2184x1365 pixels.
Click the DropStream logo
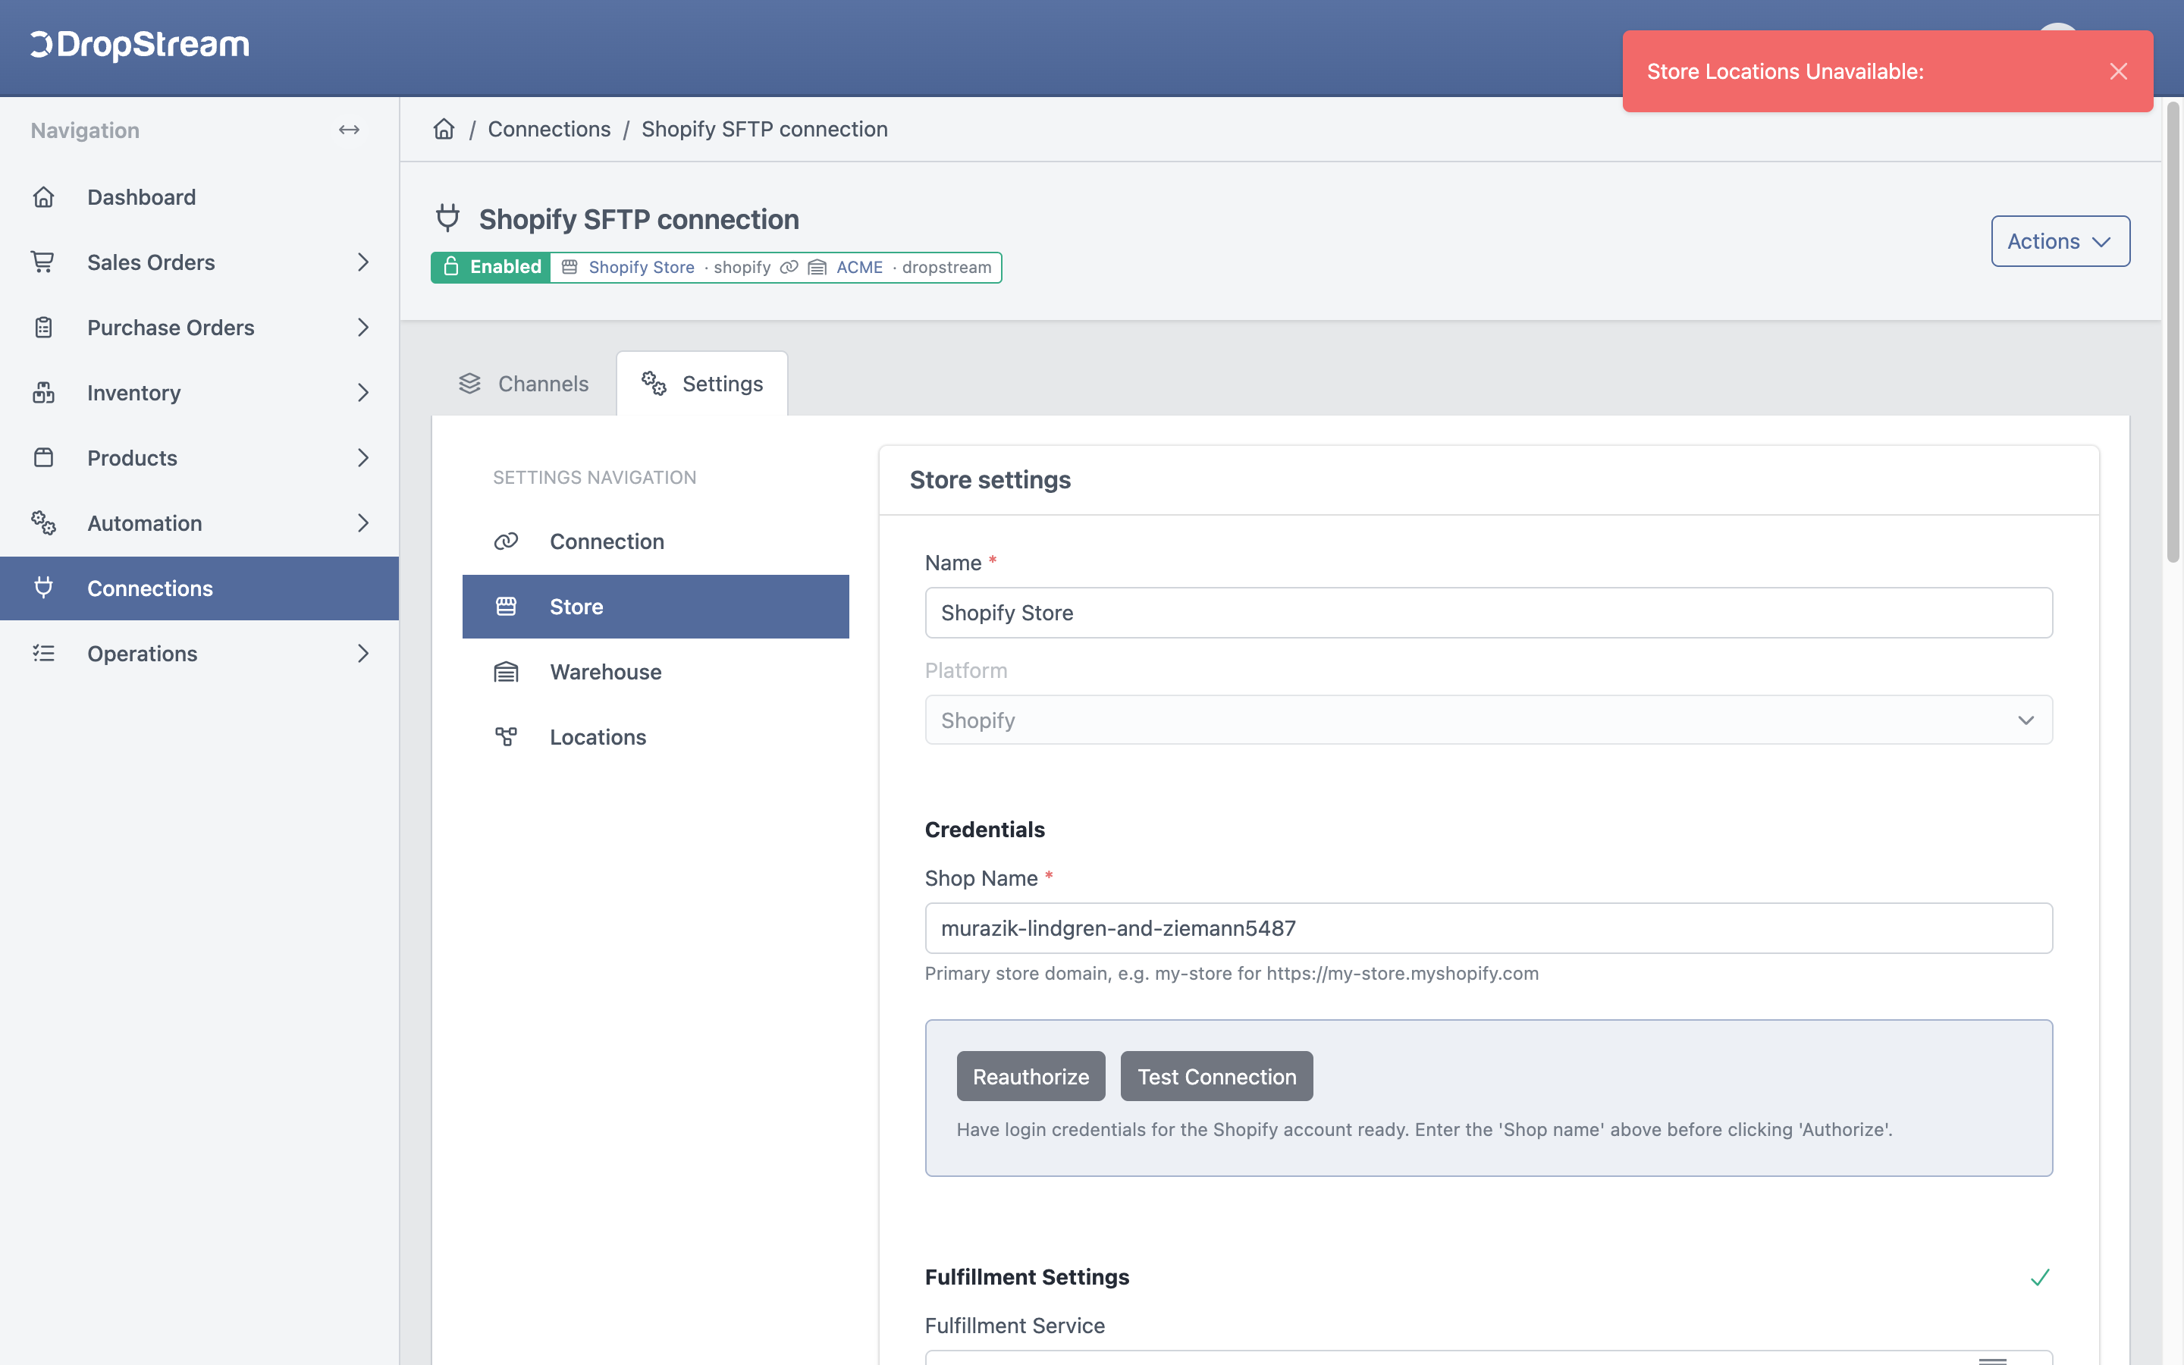(140, 45)
